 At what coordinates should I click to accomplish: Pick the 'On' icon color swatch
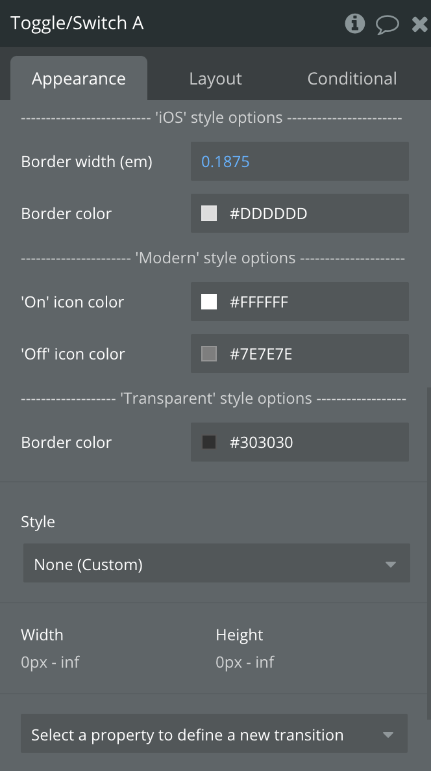pyautogui.click(x=209, y=302)
